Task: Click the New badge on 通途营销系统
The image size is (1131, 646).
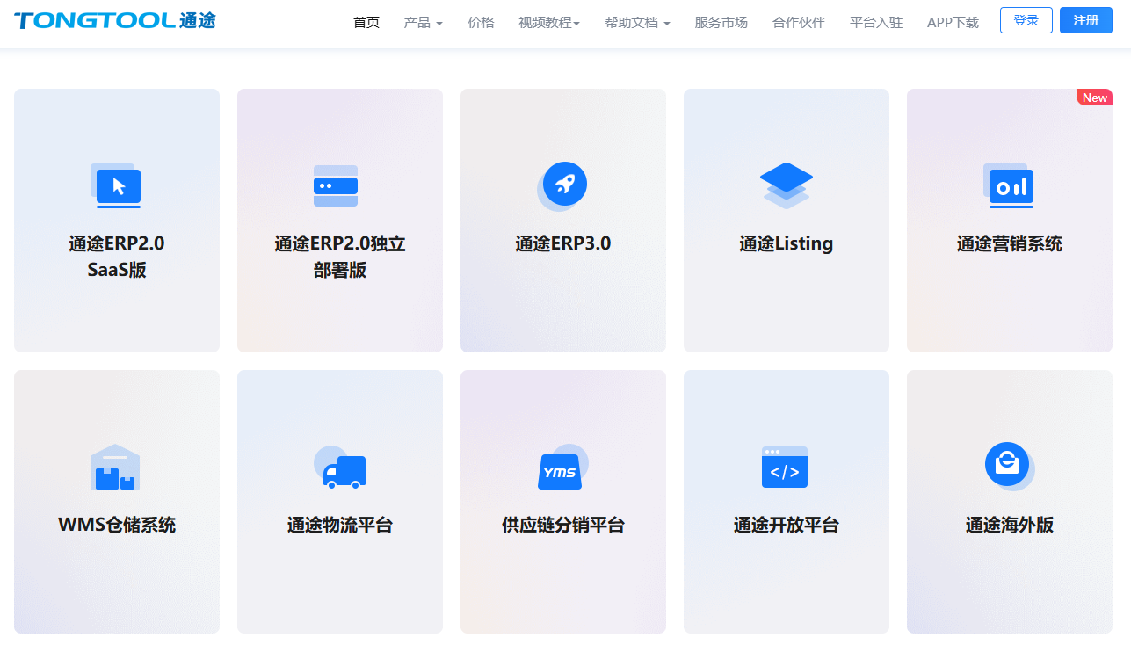Action: (x=1094, y=97)
